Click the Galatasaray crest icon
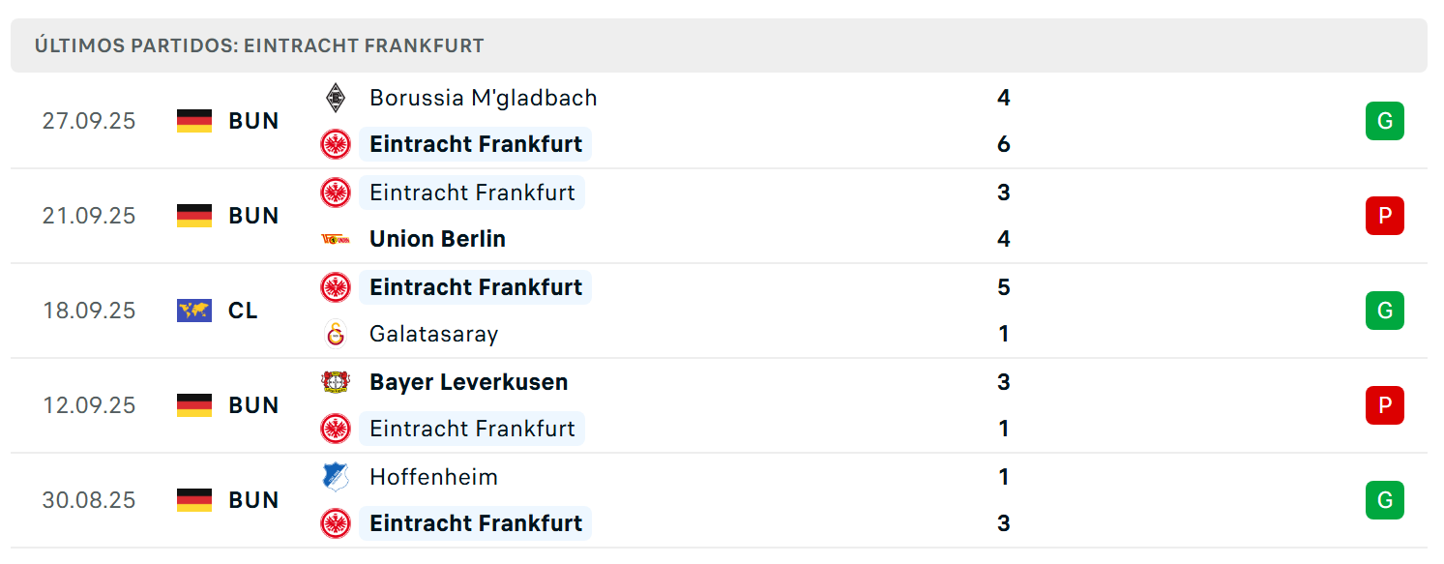The height and width of the screenshot is (564, 1444). pyautogui.click(x=336, y=334)
